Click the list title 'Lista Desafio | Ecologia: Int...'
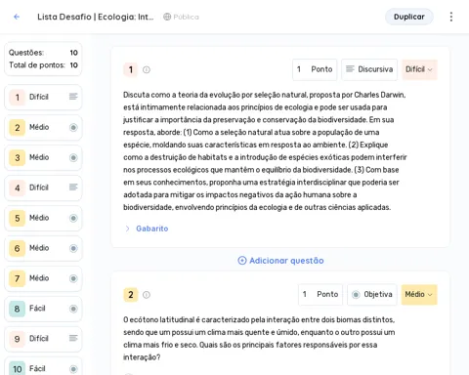Image resolution: width=469 pixels, height=375 pixels. 95,17
